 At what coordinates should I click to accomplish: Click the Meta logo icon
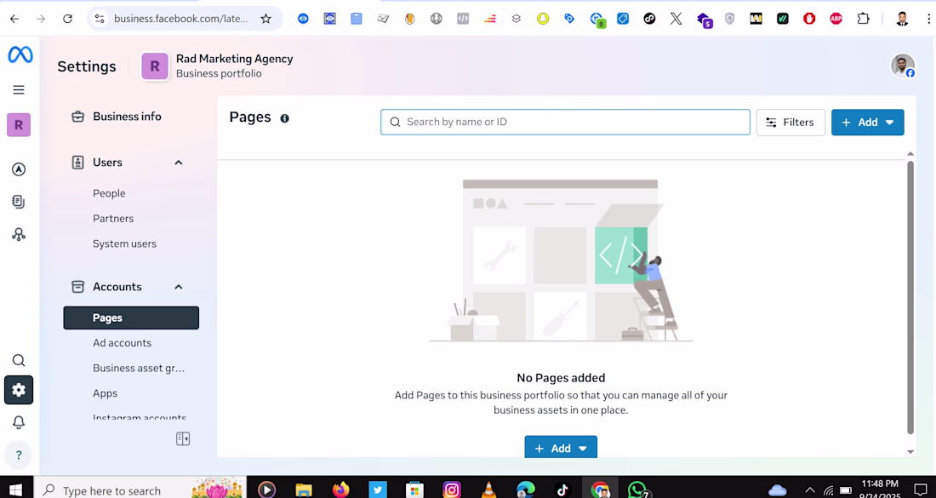[x=20, y=55]
